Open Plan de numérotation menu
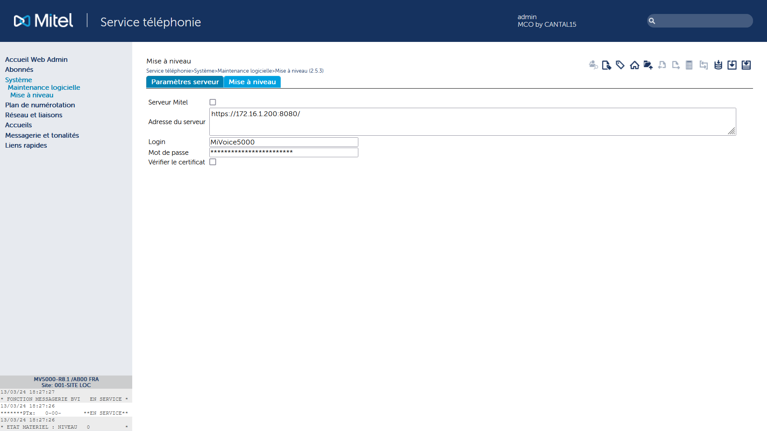Screen dimensions: 767x431 40,105
